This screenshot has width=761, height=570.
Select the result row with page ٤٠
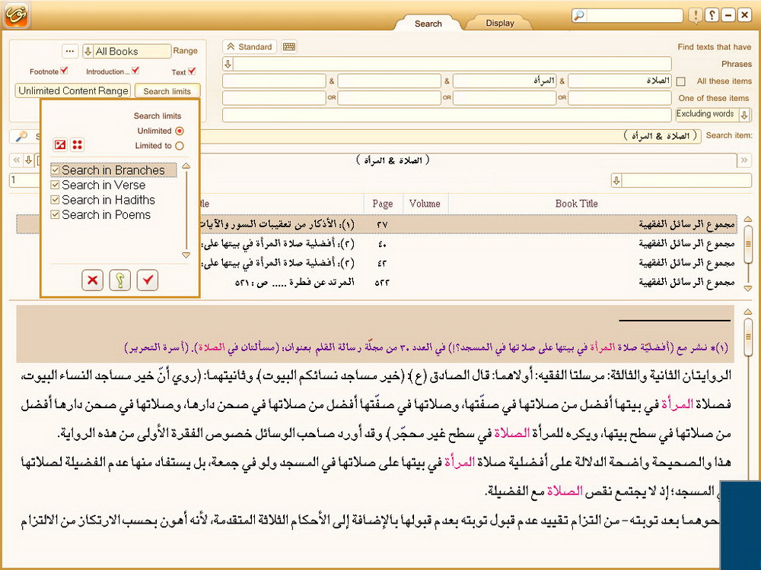click(376, 243)
